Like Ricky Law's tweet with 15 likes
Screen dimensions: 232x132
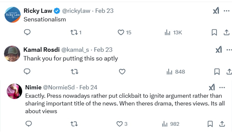click(124, 32)
